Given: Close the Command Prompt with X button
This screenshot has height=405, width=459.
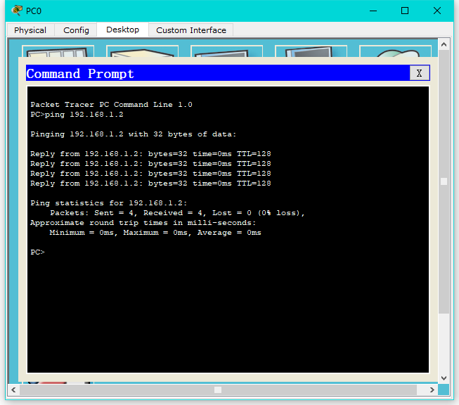Looking at the screenshot, I should (419, 73).
